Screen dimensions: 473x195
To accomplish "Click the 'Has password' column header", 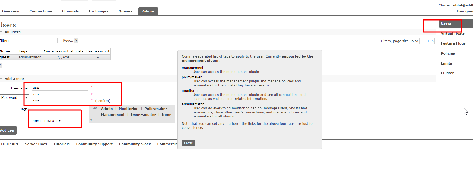I will click(98, 51).
